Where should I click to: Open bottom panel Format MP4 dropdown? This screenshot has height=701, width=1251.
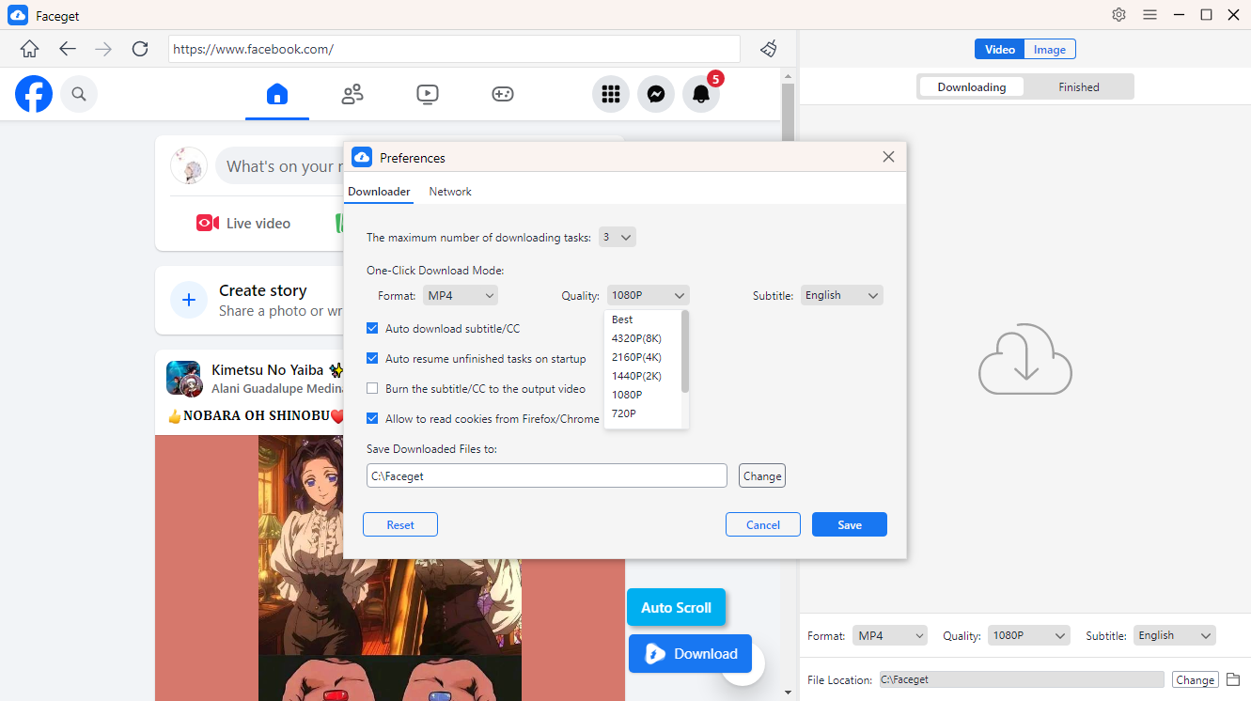point(890,635)
